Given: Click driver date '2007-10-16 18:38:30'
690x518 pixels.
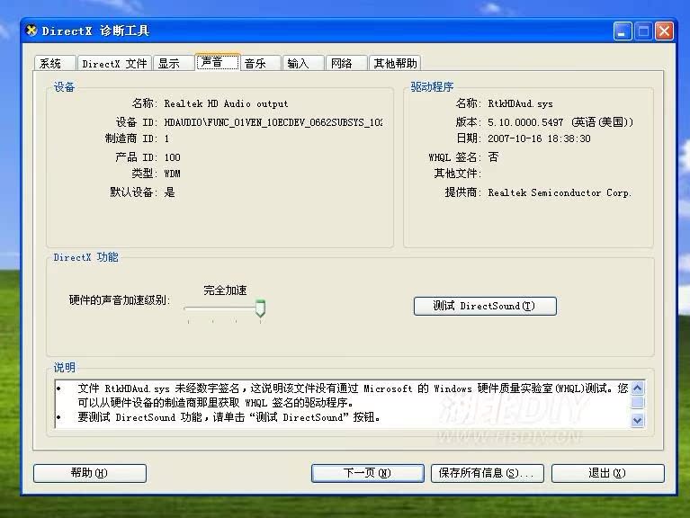Looking at the screenshot, I should pyautogui.click(x=539, y=138).
